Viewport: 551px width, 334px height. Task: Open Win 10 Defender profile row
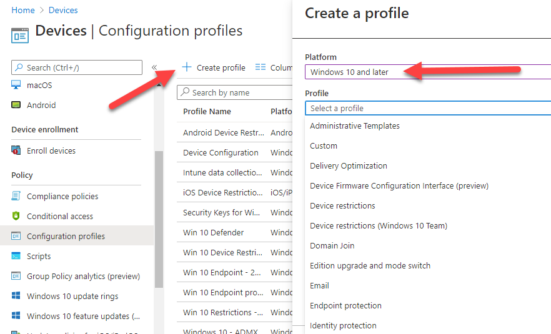coord(214,232)
